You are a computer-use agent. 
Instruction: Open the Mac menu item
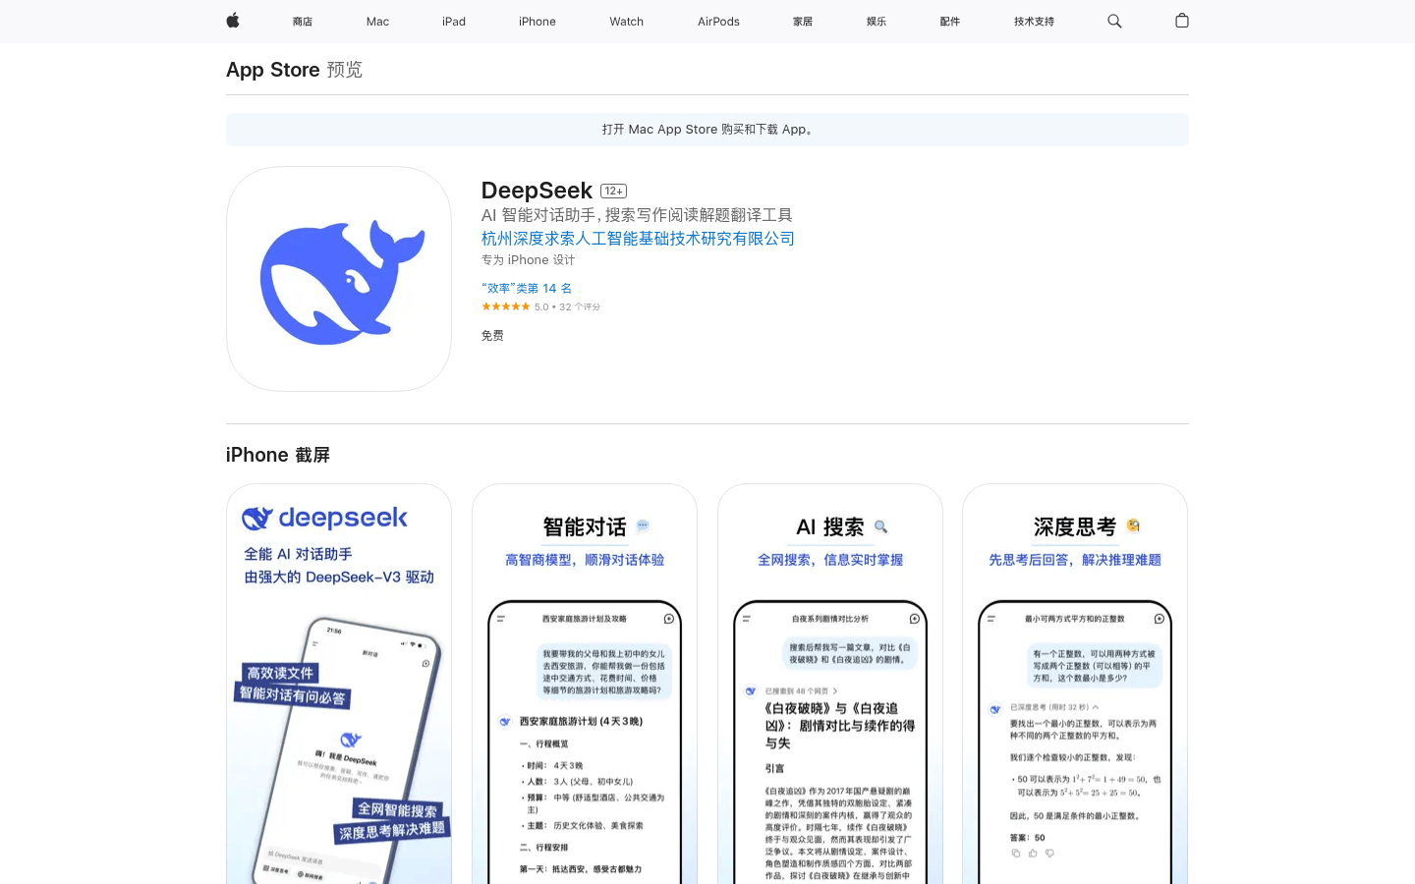click(x=378, y=22)
